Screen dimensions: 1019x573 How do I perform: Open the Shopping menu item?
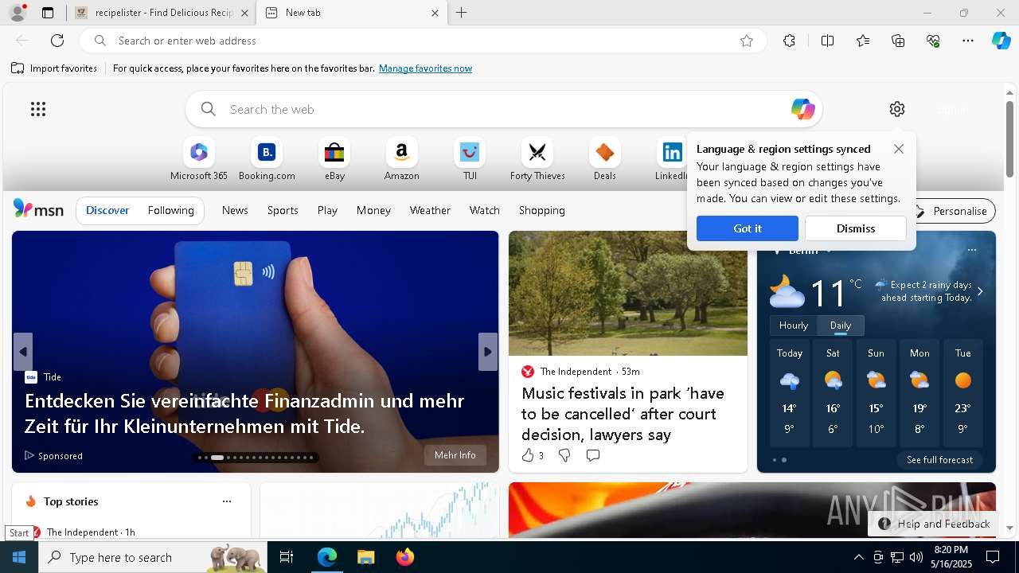coord(542,210)
